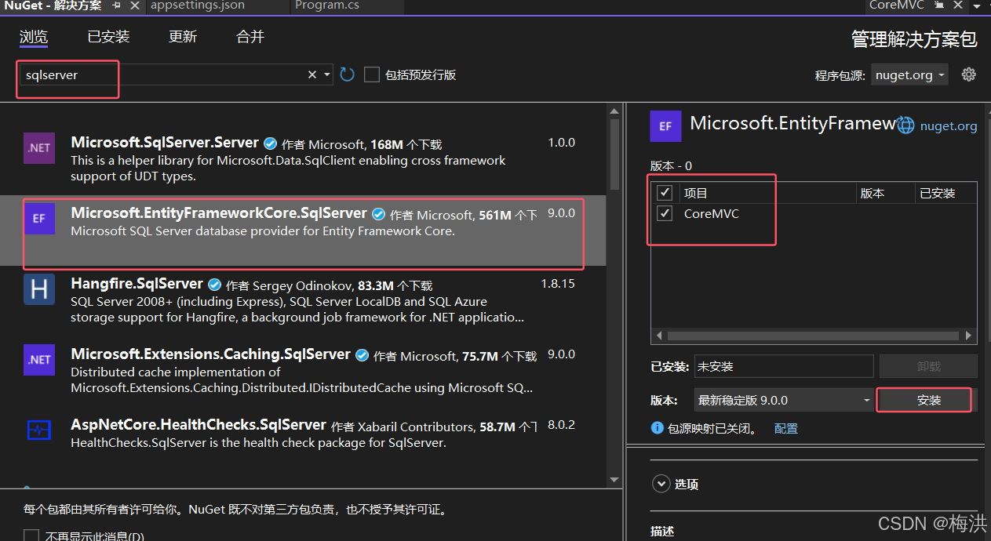The image size is (991, 541).
Task: Uncheck the CoreMVC project checkbox
Action: (665, 213)
